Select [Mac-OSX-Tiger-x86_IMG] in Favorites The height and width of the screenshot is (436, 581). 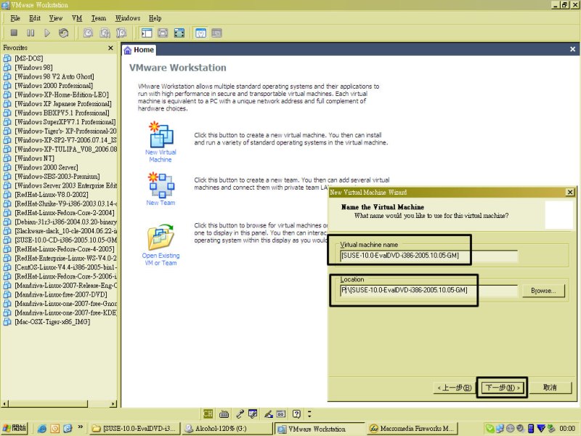click(52, 322)
